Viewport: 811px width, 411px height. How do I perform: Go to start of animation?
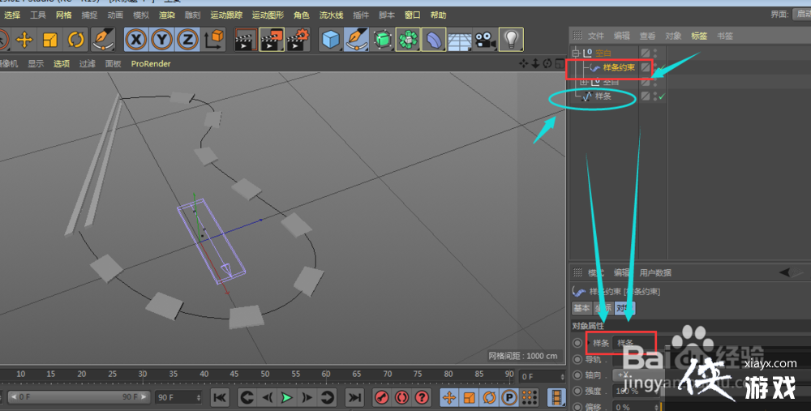[220, 397]
